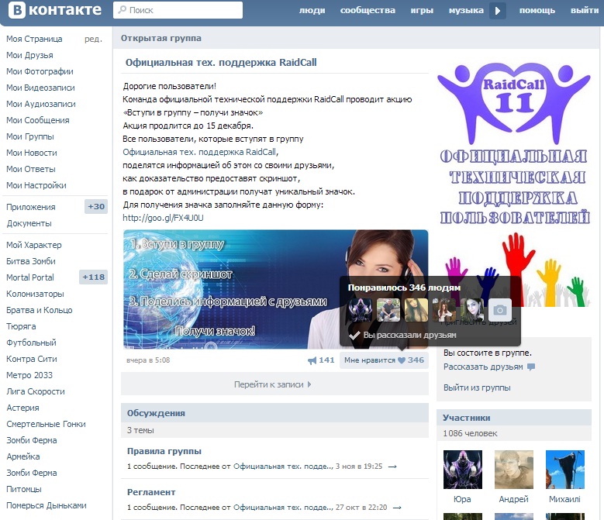This screenshot has width=604, height=520.
Task: Open Приложения in sidebar
Action: (x=31, y=207)
